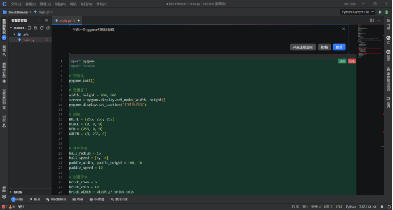
Task: Create a new folder in explorer
Action: (36, 28)
